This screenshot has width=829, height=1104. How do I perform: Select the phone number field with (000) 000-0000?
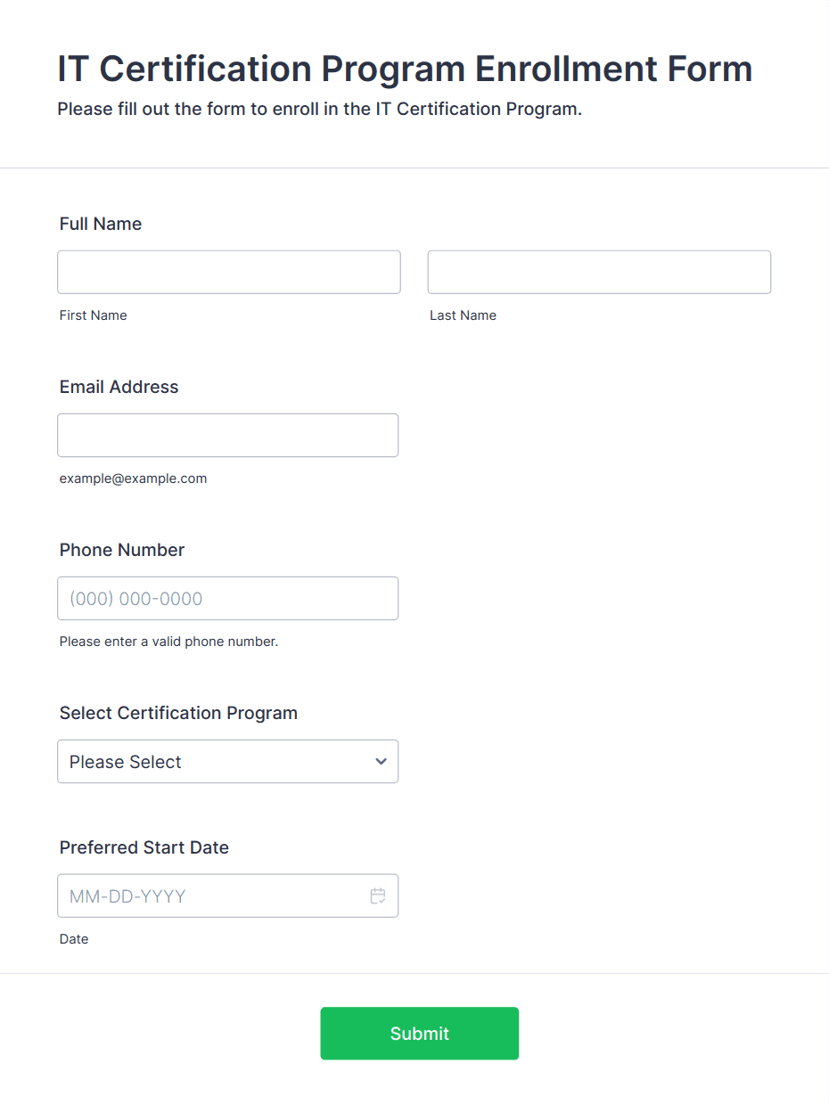tap(227, 598)
